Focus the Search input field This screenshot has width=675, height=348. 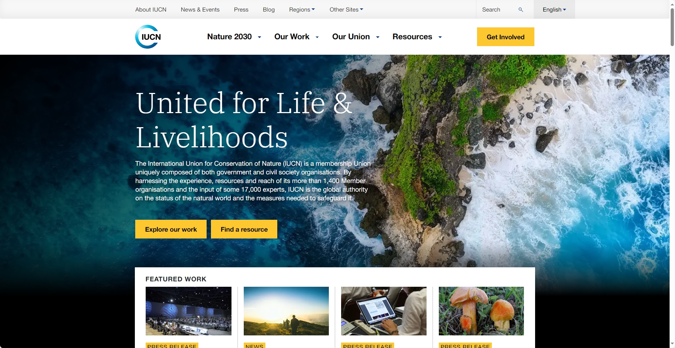(x=498, y=9)
